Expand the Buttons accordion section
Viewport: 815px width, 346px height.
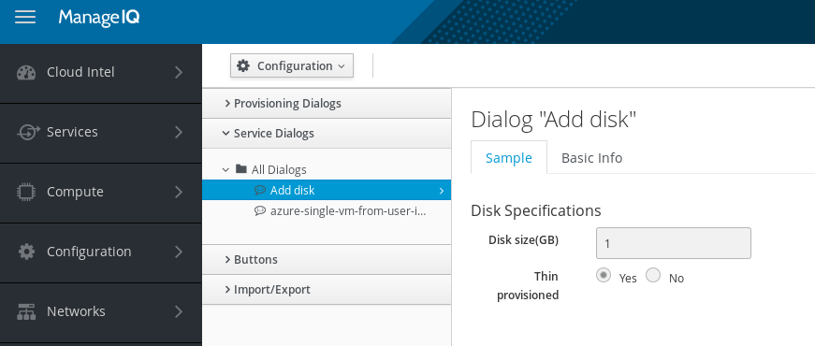[x=327, y=259]
